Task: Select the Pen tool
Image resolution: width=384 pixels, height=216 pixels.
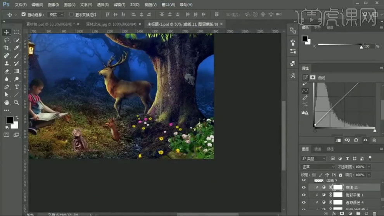Action: 7,87
